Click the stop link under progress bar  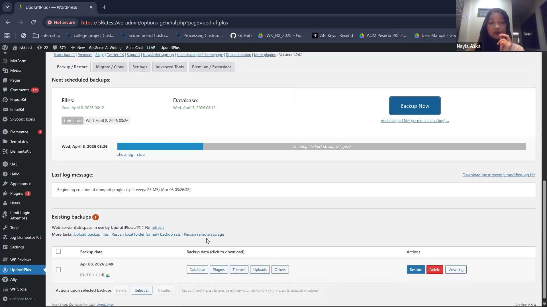(x=141, y=154)
